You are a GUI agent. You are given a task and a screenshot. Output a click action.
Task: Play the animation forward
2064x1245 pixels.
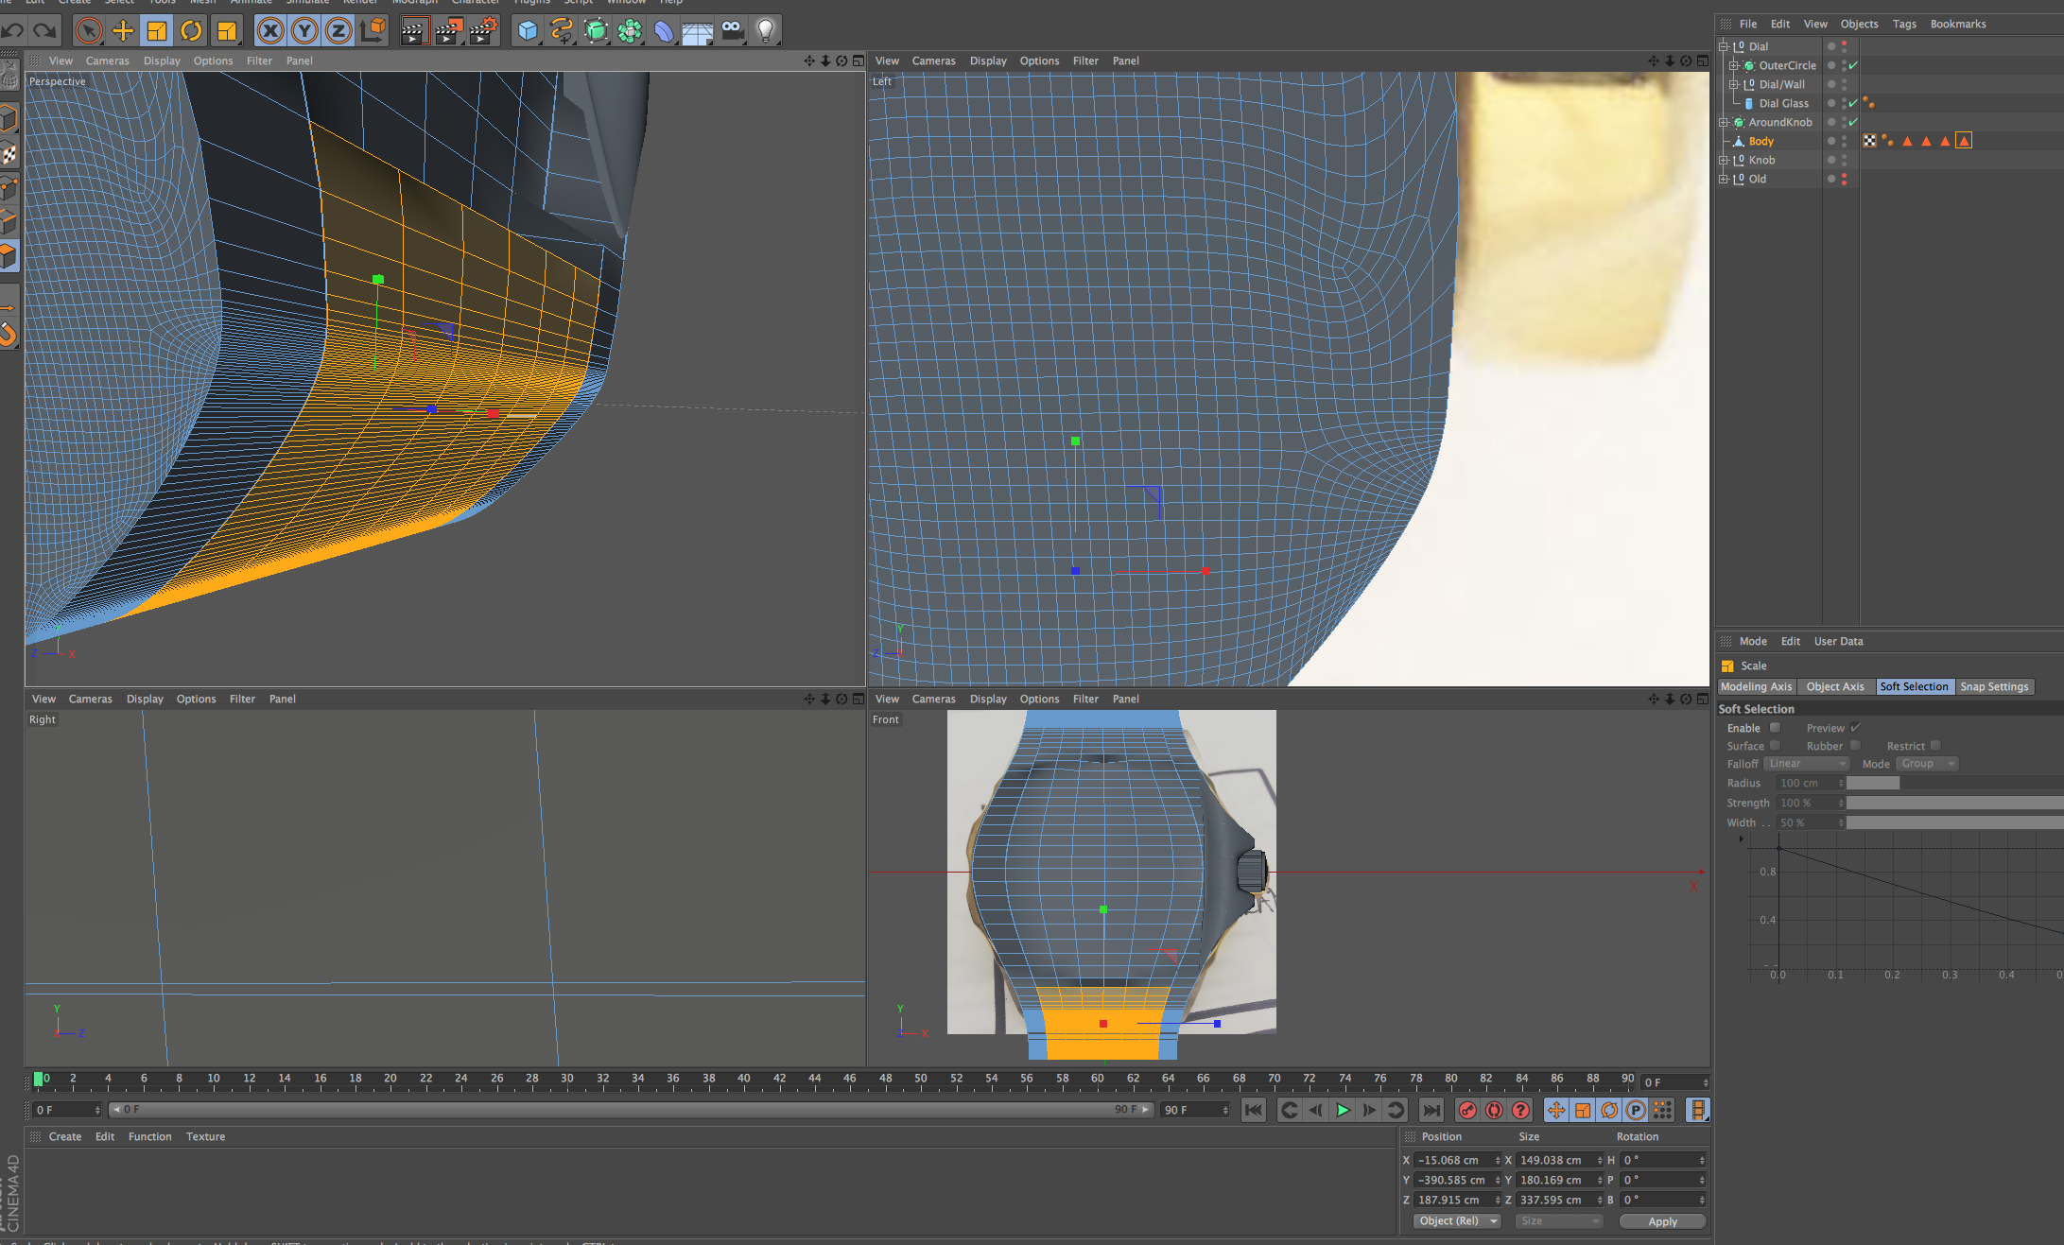1343,1110
